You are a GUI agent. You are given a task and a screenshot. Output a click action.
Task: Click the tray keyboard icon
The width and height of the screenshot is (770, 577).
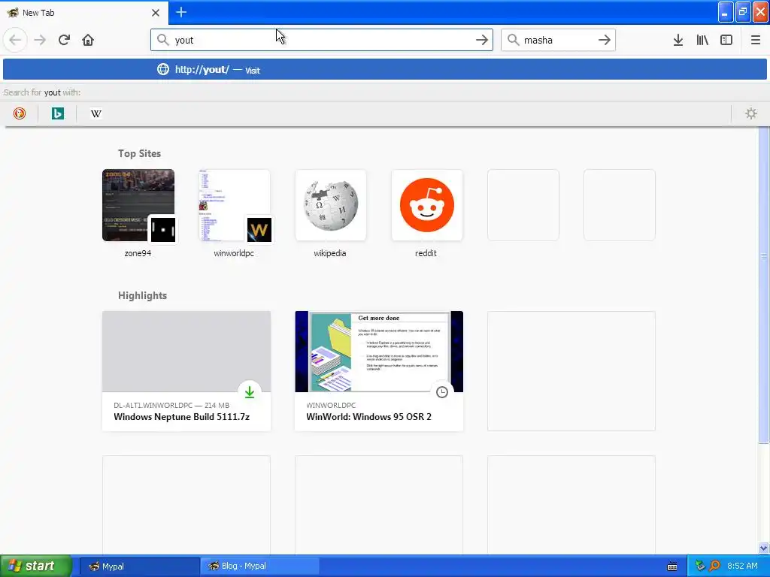click(672, 566)
